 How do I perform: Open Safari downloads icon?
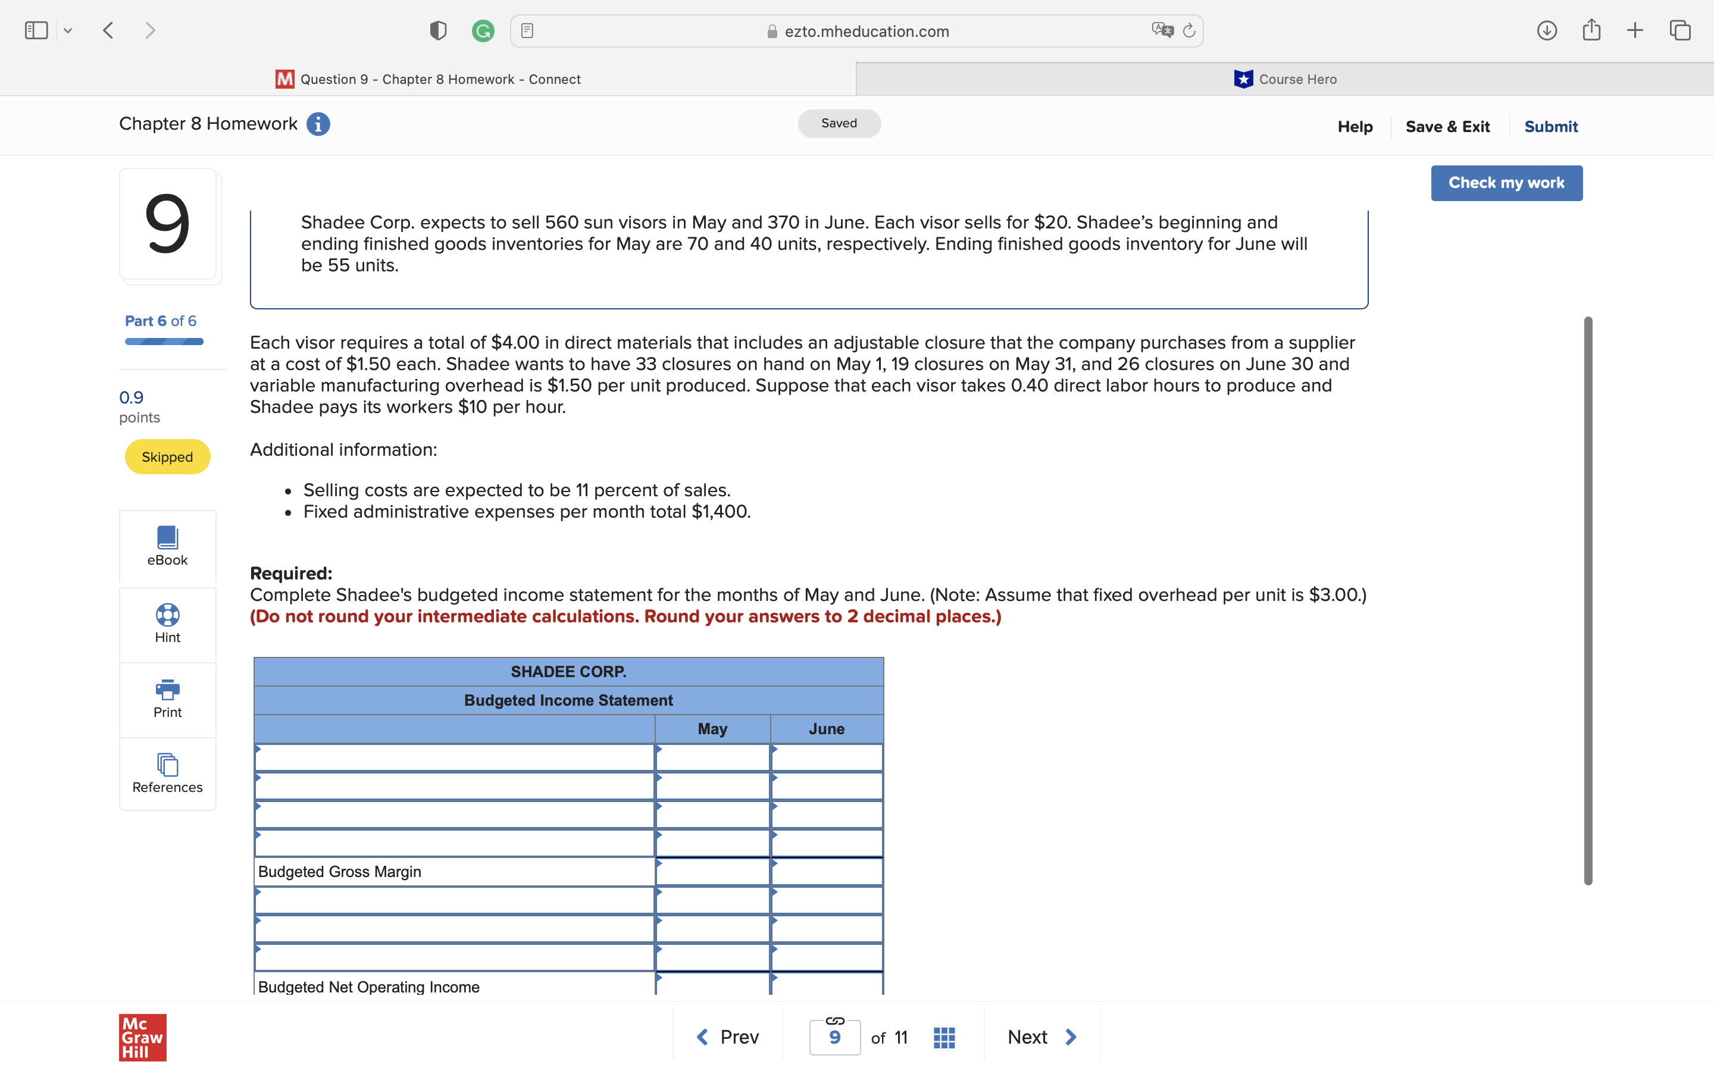(1546, 30)
